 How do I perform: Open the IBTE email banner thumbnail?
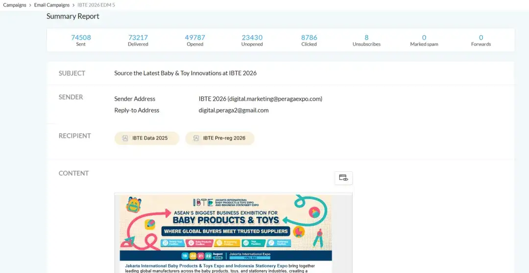[x=226, y=227]
